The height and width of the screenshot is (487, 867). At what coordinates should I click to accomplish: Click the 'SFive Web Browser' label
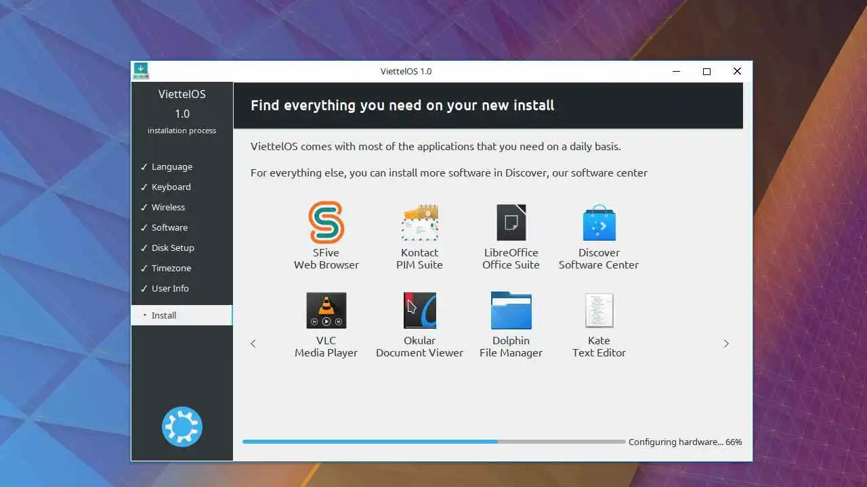pyautogui.click(x=326, y=258)
